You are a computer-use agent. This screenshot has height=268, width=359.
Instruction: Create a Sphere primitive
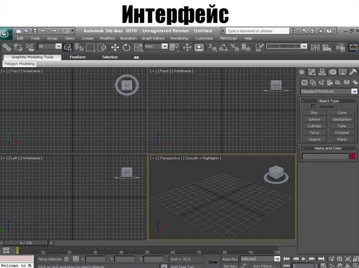point(314,119)
